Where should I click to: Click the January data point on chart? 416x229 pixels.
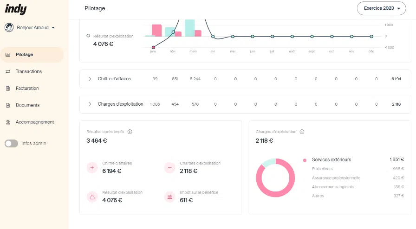tap(153, 47)
